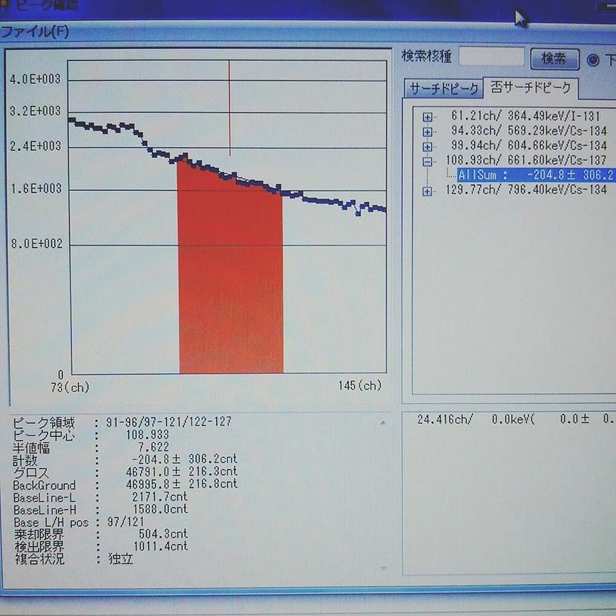Switch to the サーチドピーク tab
The width and height of the screenshot is (616, 616).
(x=443, y=89)
